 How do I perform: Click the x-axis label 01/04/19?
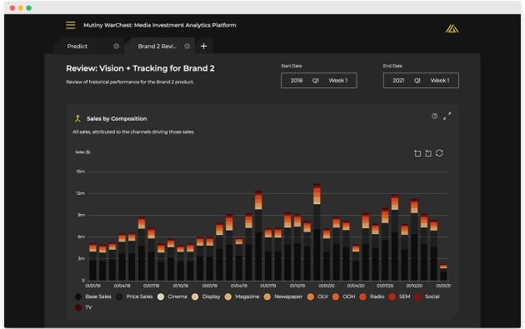pyautogui.click(x=238, y=286)
